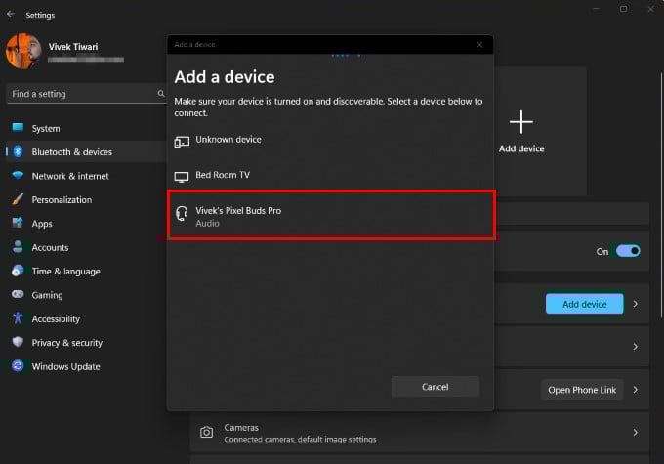Open Gaming label in sidebar
The image size is (664, 464).
pyautogui.click(x=47, y=295)
